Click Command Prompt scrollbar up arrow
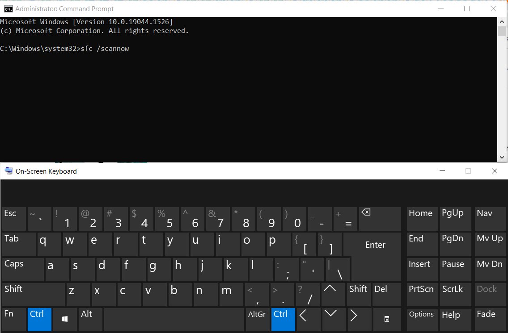This screenshot has height=333, width=508. click(x=502, y=22)
